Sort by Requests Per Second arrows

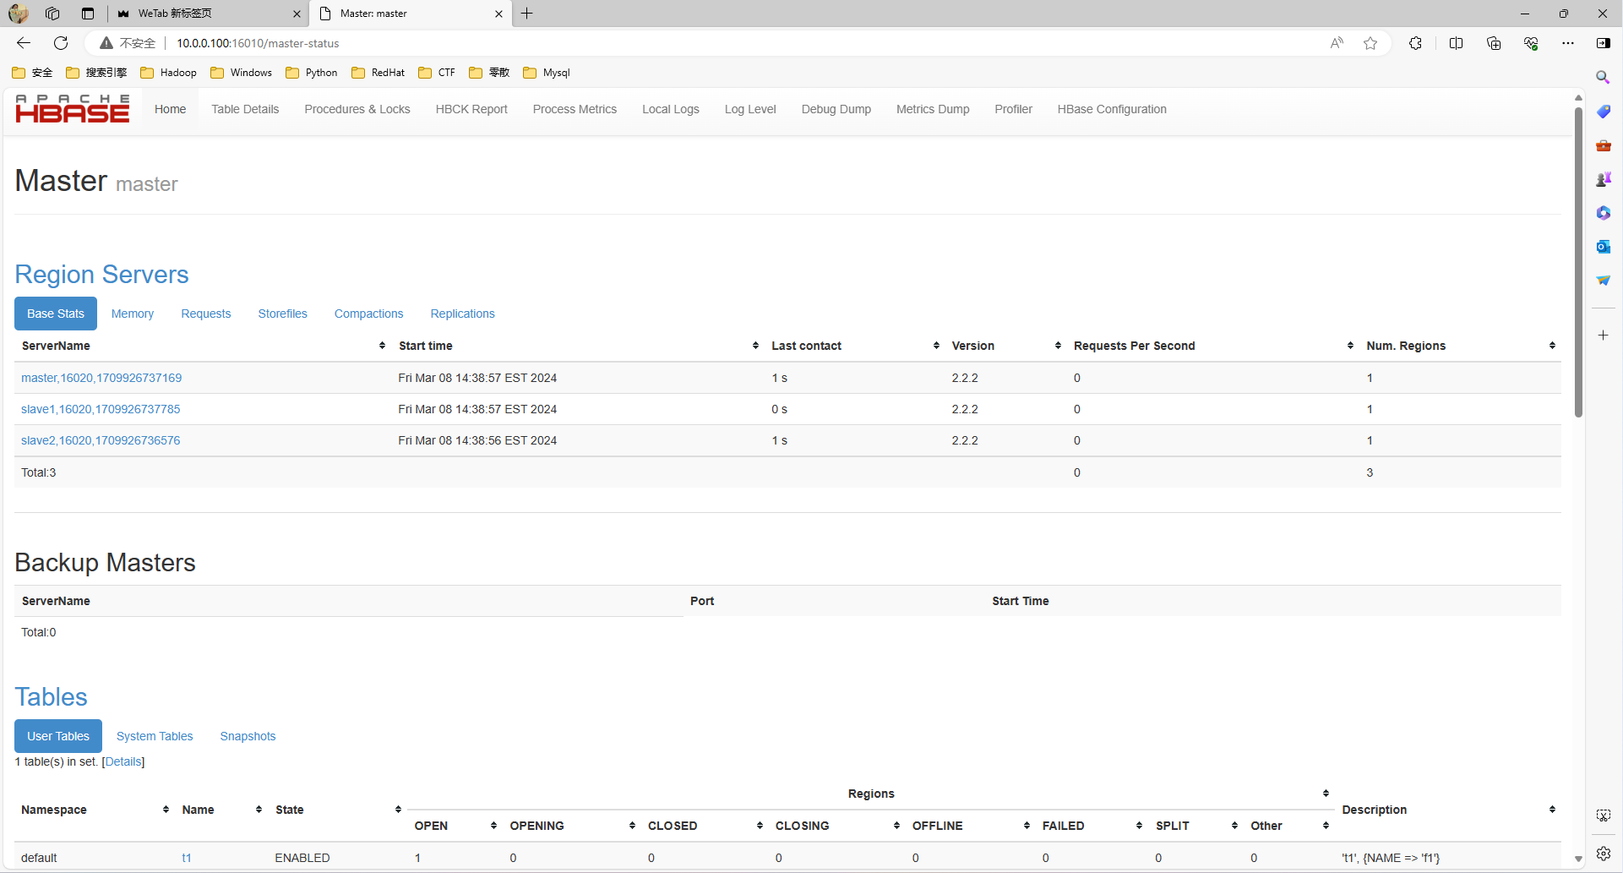[x=1350, y=346]
